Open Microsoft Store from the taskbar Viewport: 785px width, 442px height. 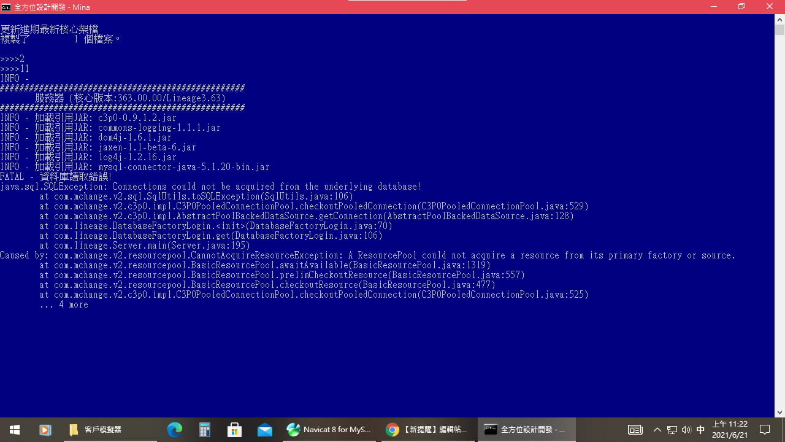click(235, 430)
